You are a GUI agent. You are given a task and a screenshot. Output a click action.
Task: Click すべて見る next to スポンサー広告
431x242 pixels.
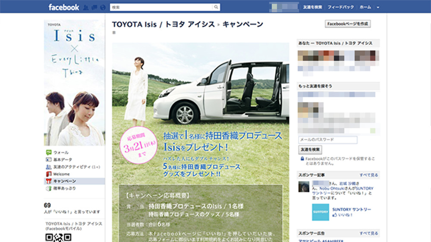368,233
